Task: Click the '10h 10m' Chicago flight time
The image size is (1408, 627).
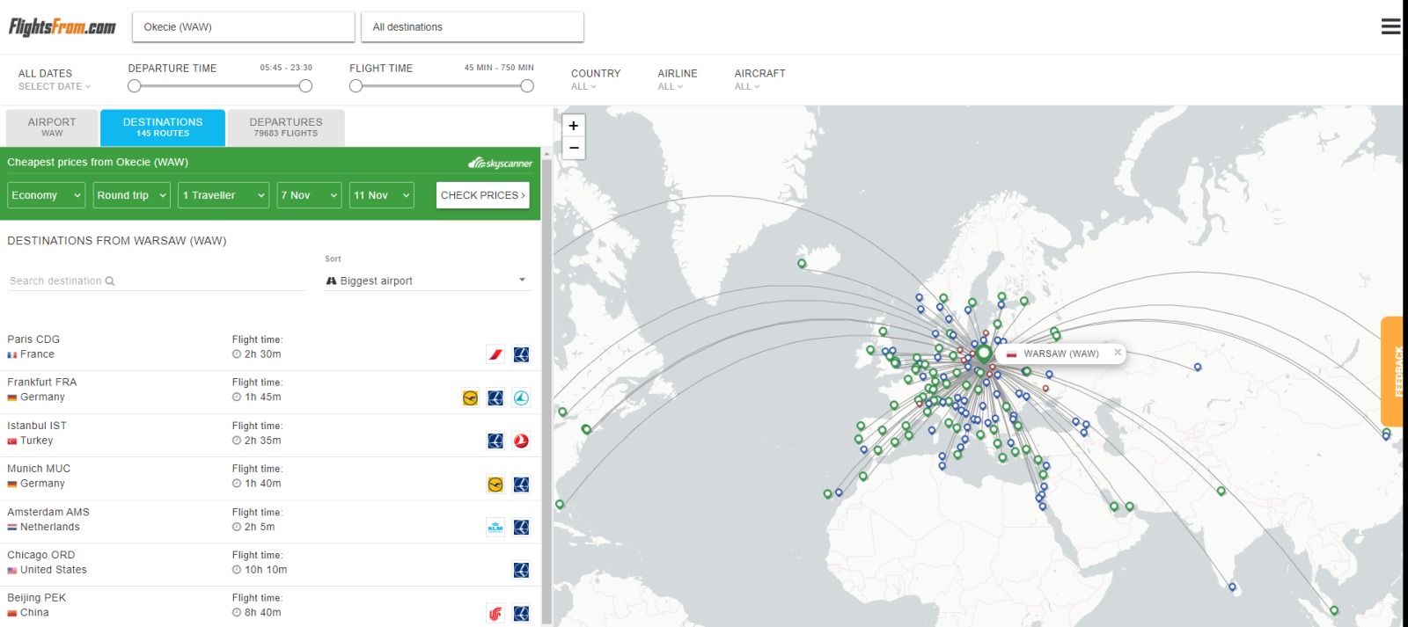Action: 266,570
